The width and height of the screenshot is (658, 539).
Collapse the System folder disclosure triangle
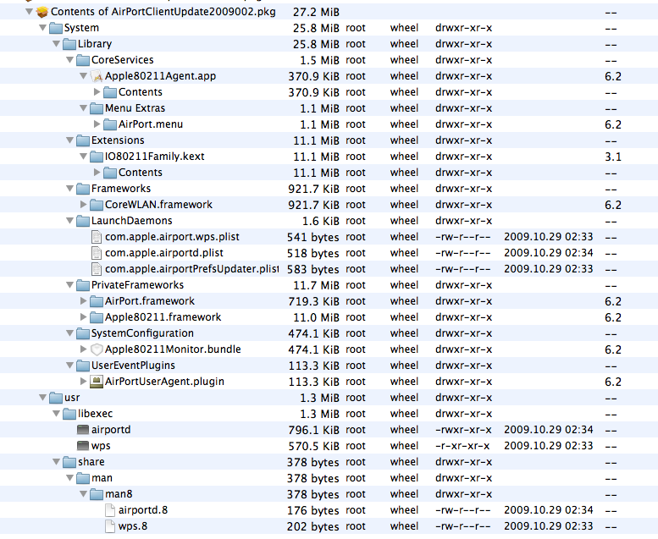tap(42, 28)
